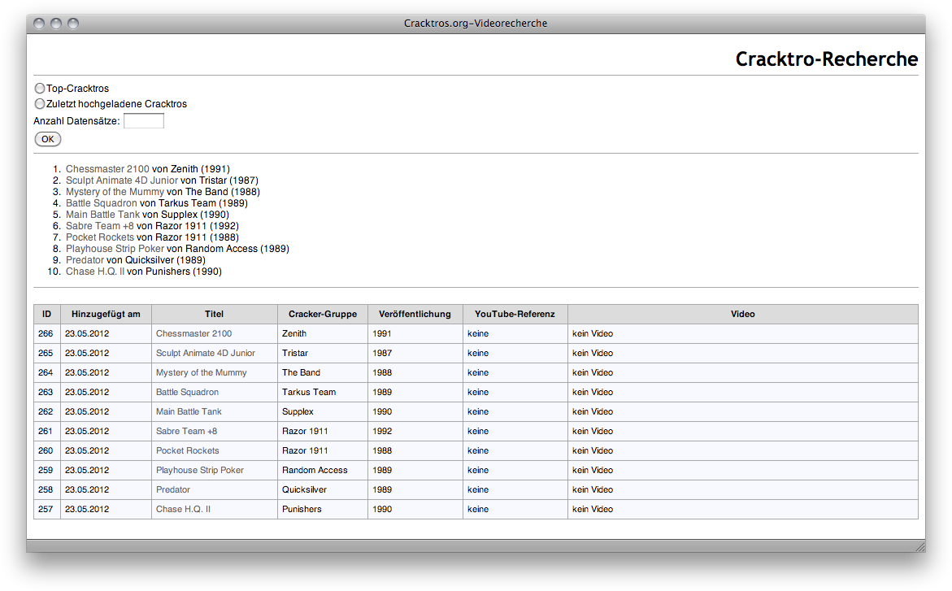The height and width of the screenshot is (591, 952).
Task: Click Sabre Team +8 title in table
Action: [x=186, y=431]
